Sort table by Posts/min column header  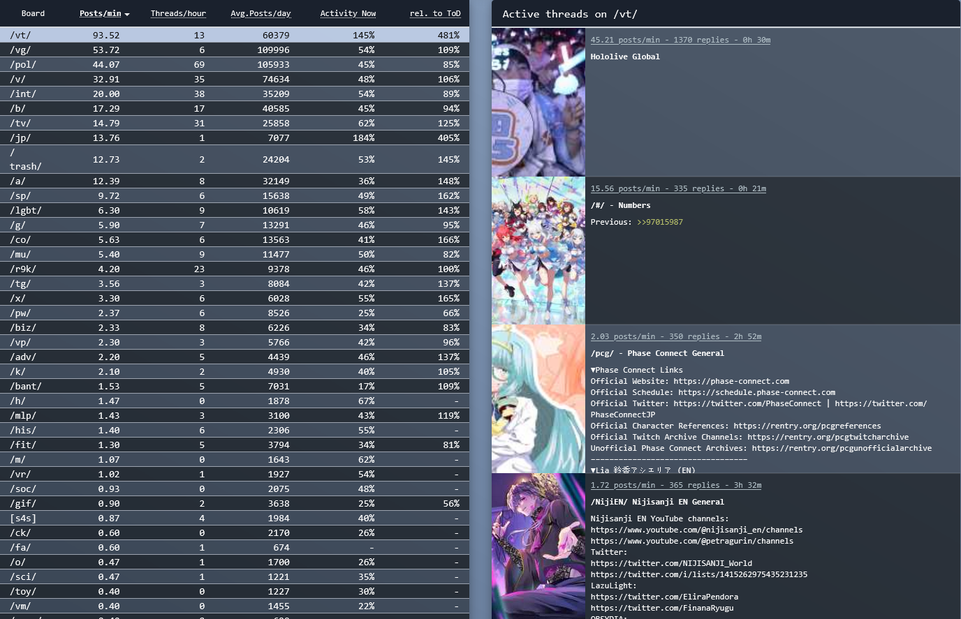point(100,13)
